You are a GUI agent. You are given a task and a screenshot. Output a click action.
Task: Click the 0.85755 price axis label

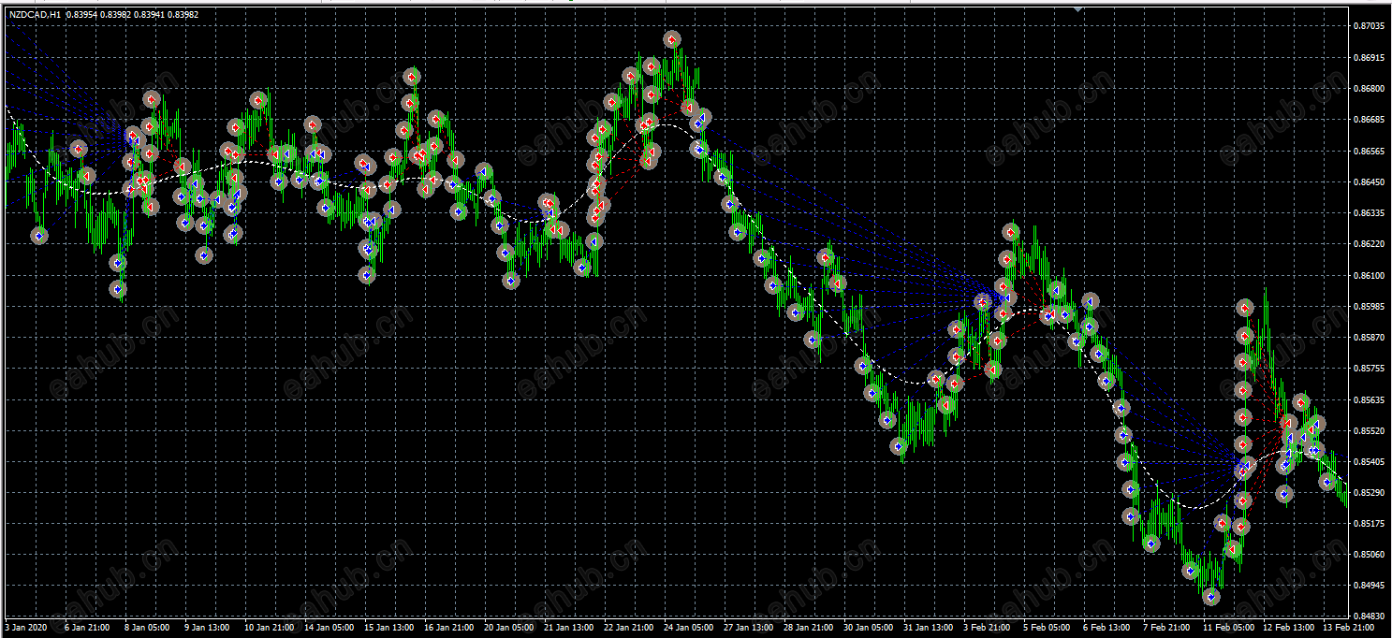(1370, 369)
